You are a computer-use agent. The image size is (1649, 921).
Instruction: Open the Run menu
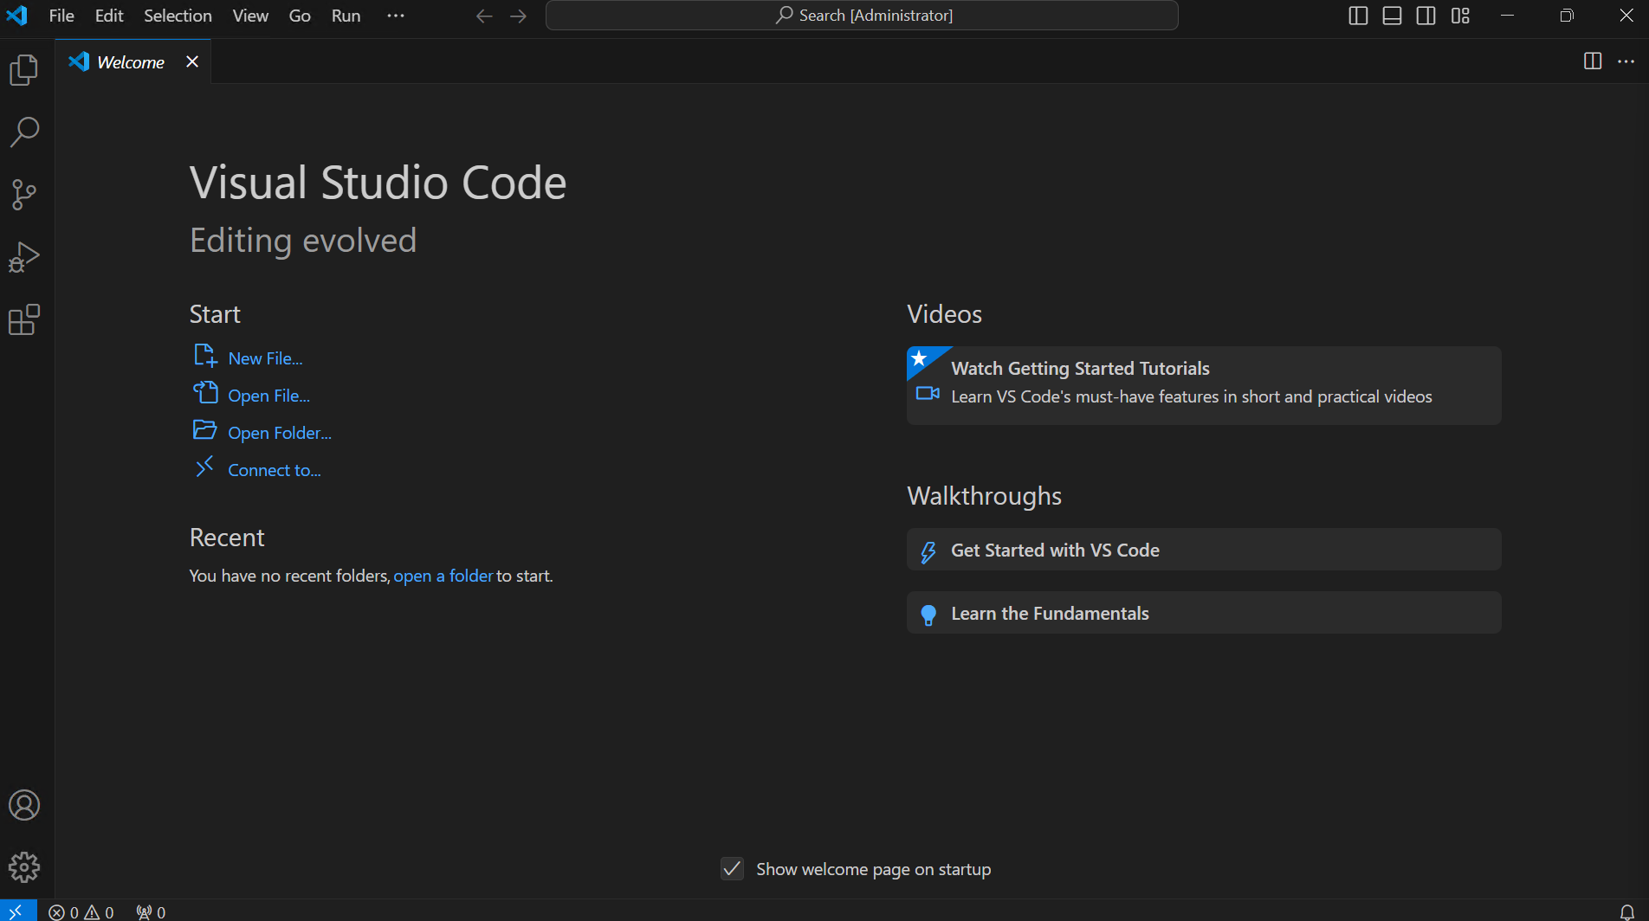346,16
